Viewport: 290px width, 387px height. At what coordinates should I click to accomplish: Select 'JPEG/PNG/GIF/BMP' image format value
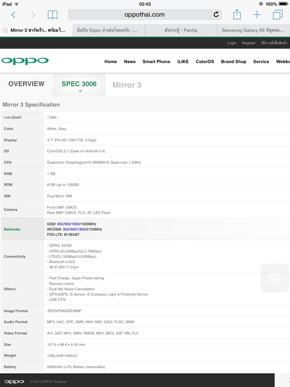[x=64, y=311]
